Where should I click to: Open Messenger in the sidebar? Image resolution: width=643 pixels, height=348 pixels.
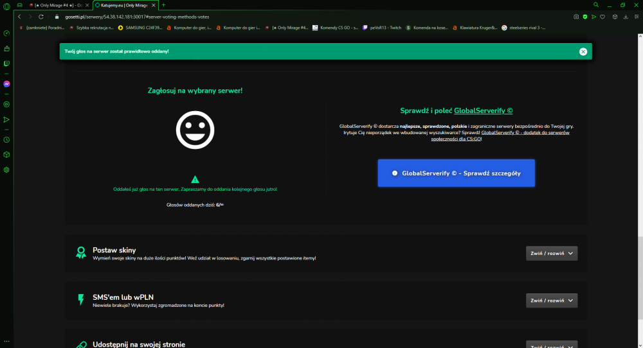[x=6, y=84]
